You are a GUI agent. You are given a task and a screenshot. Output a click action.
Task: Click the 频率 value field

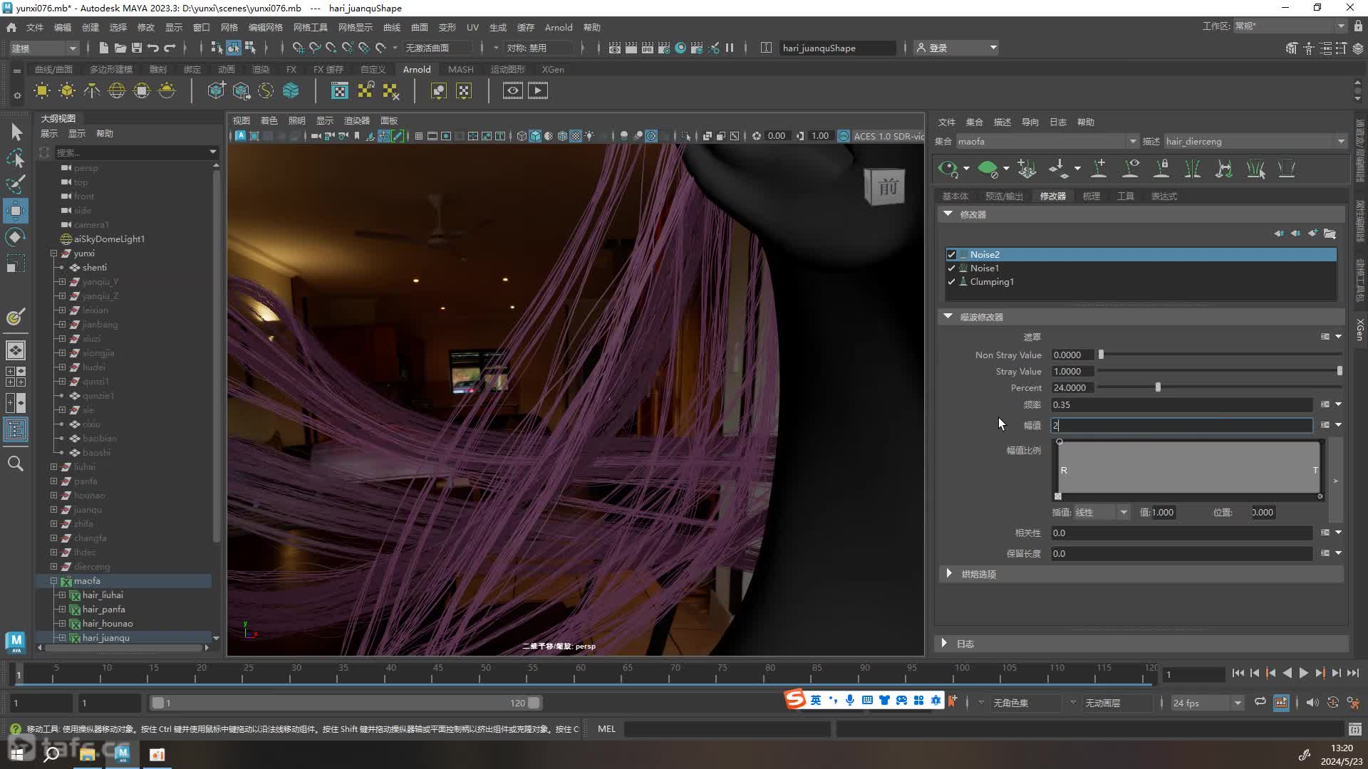click(1181, 404)
